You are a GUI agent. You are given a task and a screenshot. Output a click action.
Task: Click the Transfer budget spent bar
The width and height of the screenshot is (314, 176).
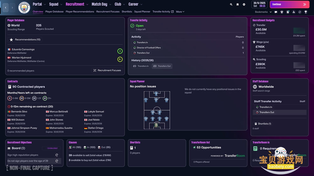pos(299,31)
